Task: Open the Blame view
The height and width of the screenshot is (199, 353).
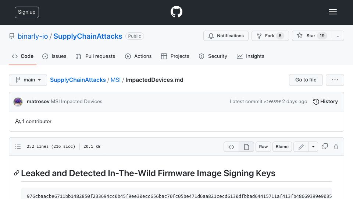Action: pos(282,147)
